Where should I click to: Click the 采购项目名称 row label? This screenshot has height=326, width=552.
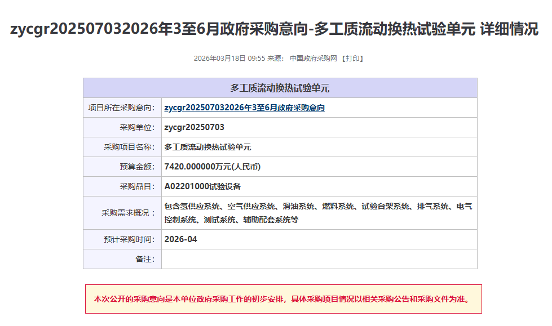129,147
